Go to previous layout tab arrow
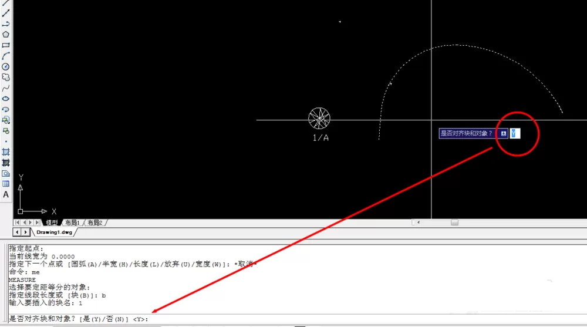587x327 pixels. [x=24, y=223]
